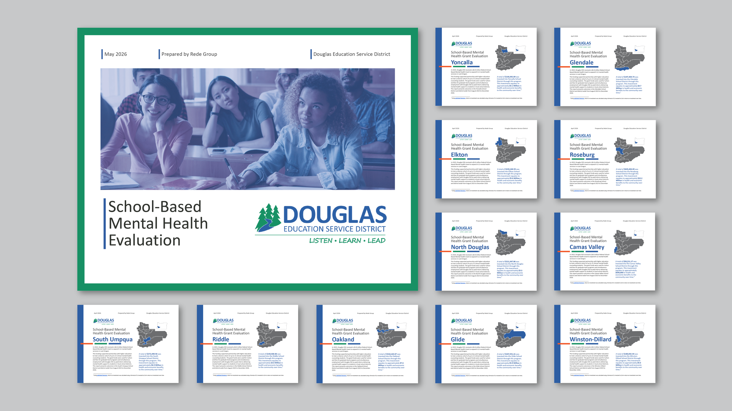
Task: Click "Prepared by Rede Group" on cover page
Action: click(x=189, y=54)
